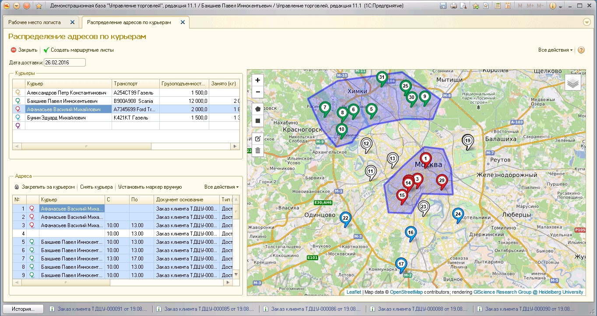597x316 pixels.
Task: Zoom out on the map
Action: tap(258, 92)
